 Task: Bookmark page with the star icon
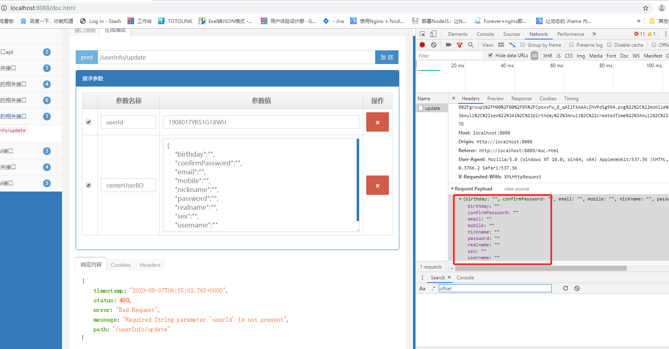646,8
